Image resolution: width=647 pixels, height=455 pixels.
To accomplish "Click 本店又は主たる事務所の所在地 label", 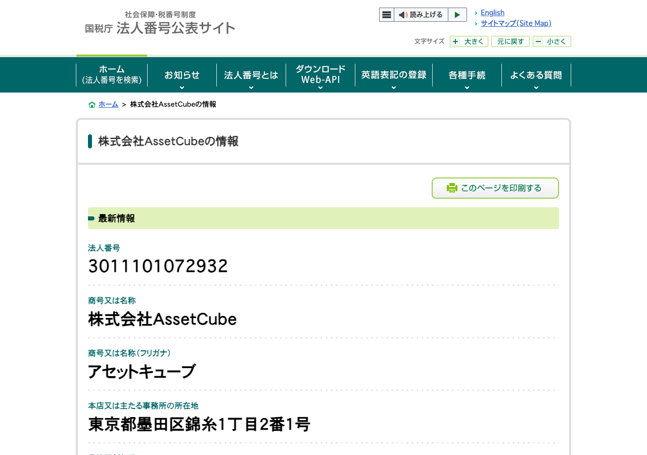I will (143, 405).
